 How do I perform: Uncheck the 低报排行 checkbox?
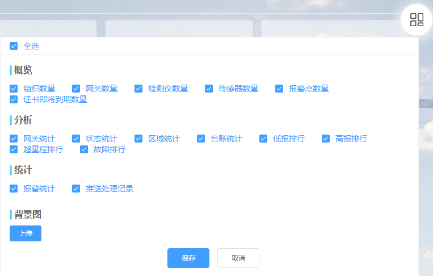(x=263, y=139)
